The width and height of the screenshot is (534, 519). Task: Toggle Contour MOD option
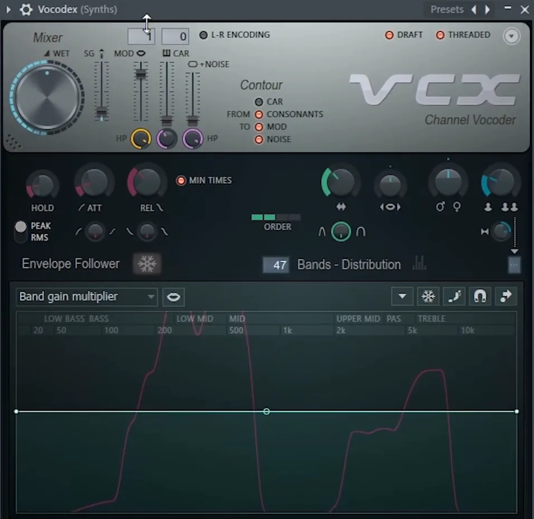pos(259,127)
